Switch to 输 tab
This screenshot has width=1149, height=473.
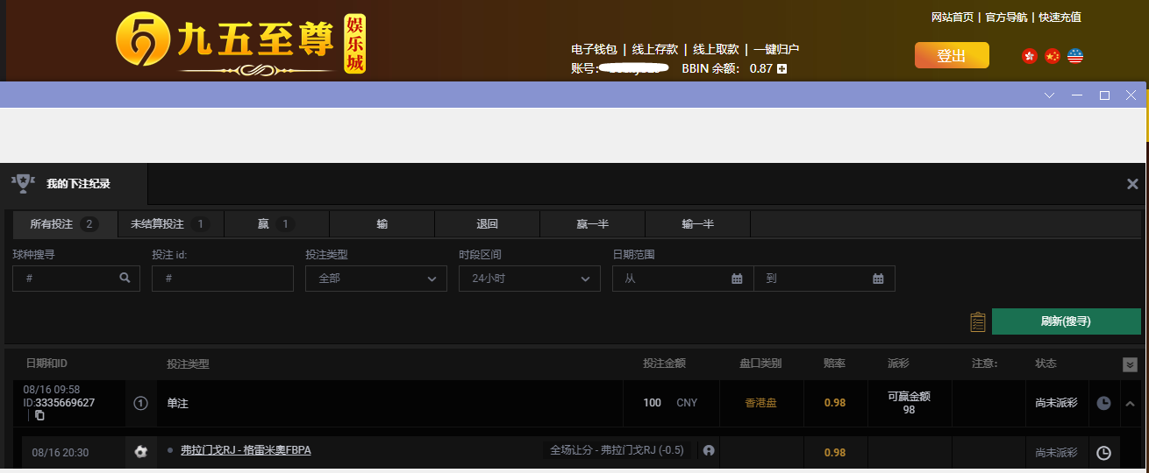pos(382,224)
